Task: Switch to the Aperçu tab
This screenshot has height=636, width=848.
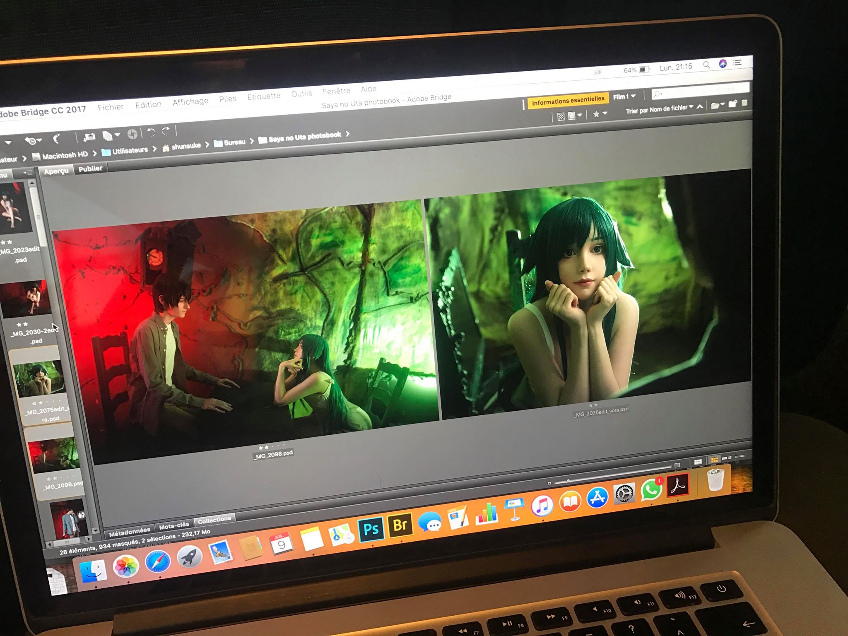Action: tap(56, 171)
